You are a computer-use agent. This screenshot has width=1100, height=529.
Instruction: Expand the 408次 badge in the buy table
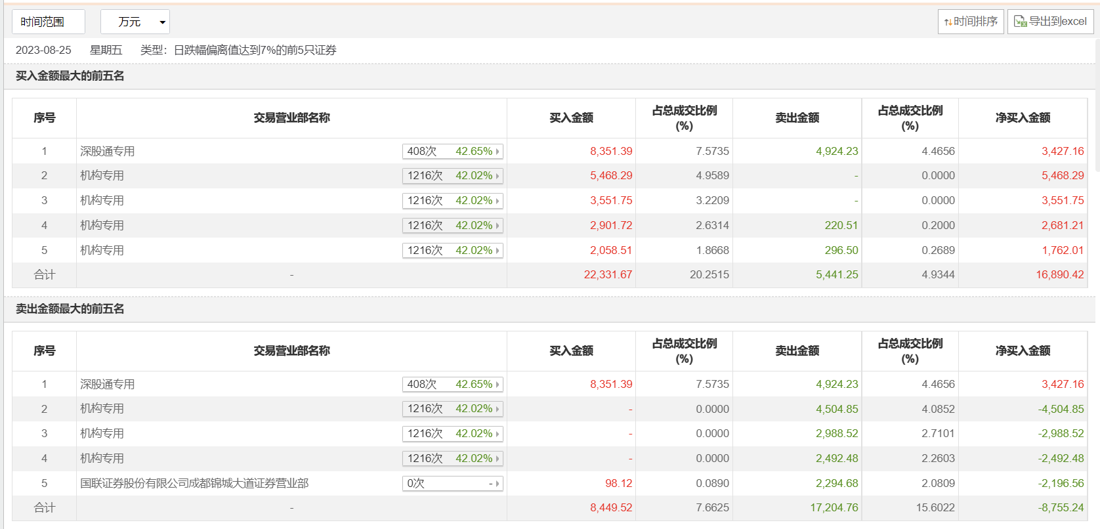(x=452, y=152)
